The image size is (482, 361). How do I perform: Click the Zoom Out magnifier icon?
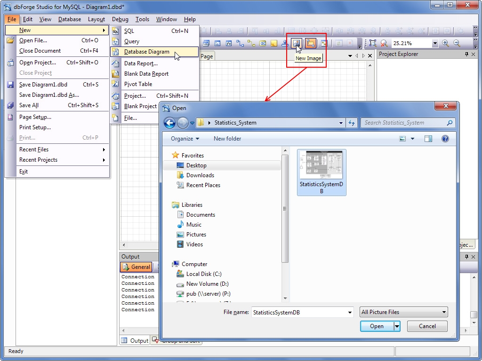pyautogui.click(x=457, y=43)
